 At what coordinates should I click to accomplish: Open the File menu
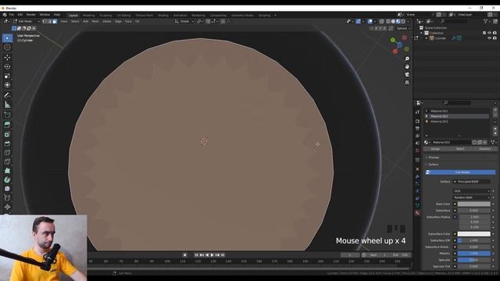pyautogui.click(x=12, y=15)
